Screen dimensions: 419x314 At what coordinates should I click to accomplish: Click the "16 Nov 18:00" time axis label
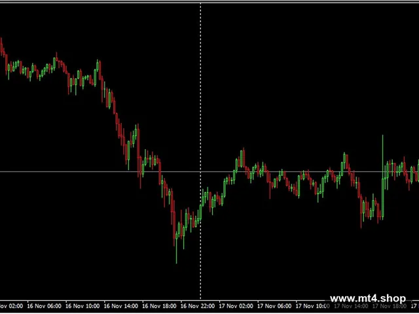point(159,306)
